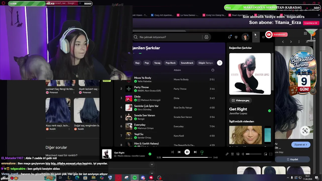Viewport: 322px width, 181px height.
Task: Adjust the Spotify volume slider
Action: point(254,154)
